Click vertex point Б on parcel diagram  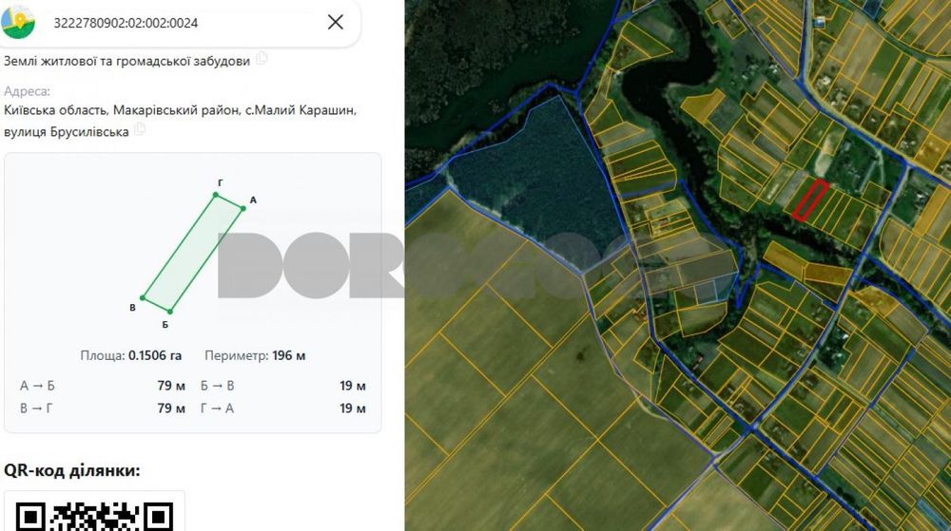(170, 312)
